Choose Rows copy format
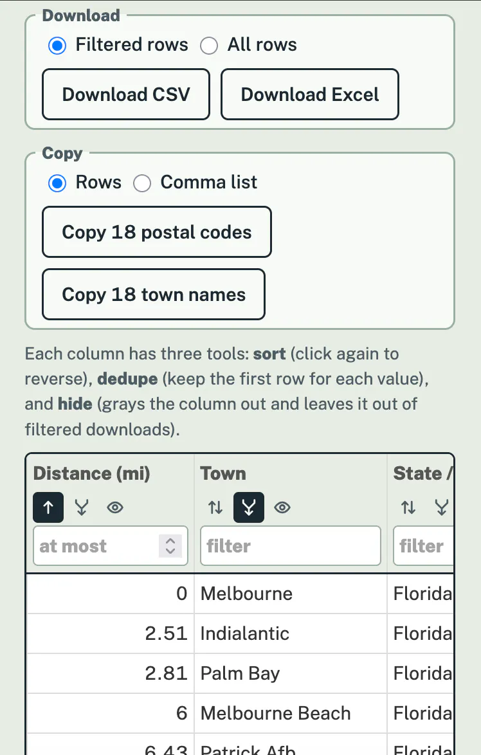Viewport: 481px width, 755px height. point(57,183)
